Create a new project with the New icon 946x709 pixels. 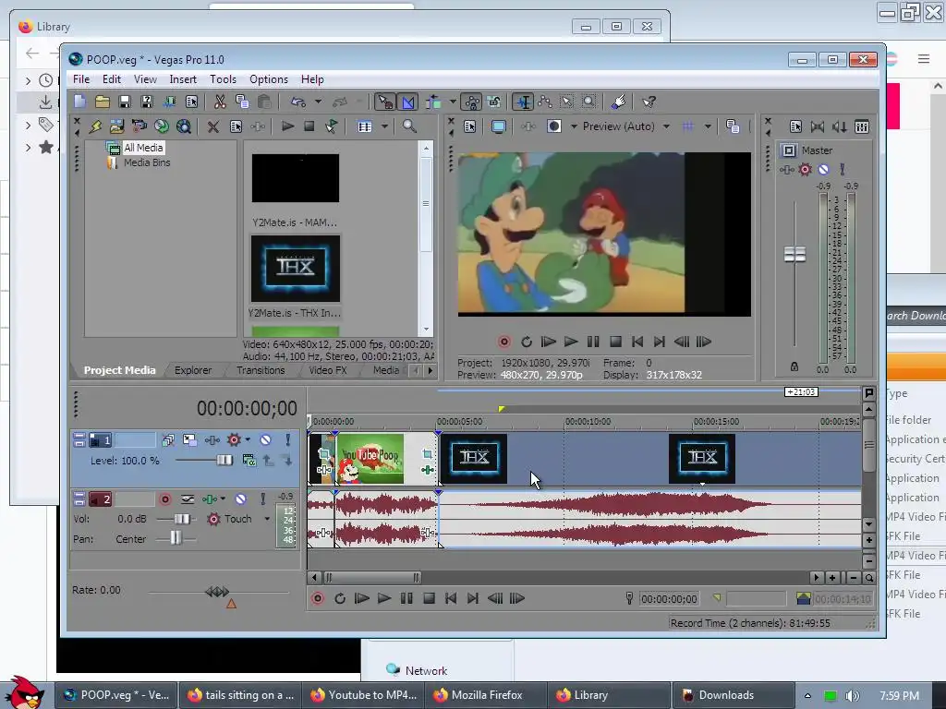[80, 102]
